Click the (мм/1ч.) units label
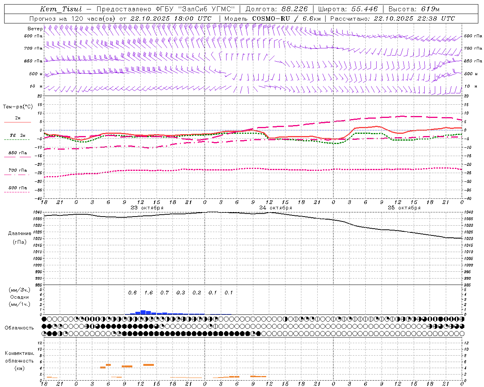Screen dimensions: 484x387 (20, 304)
